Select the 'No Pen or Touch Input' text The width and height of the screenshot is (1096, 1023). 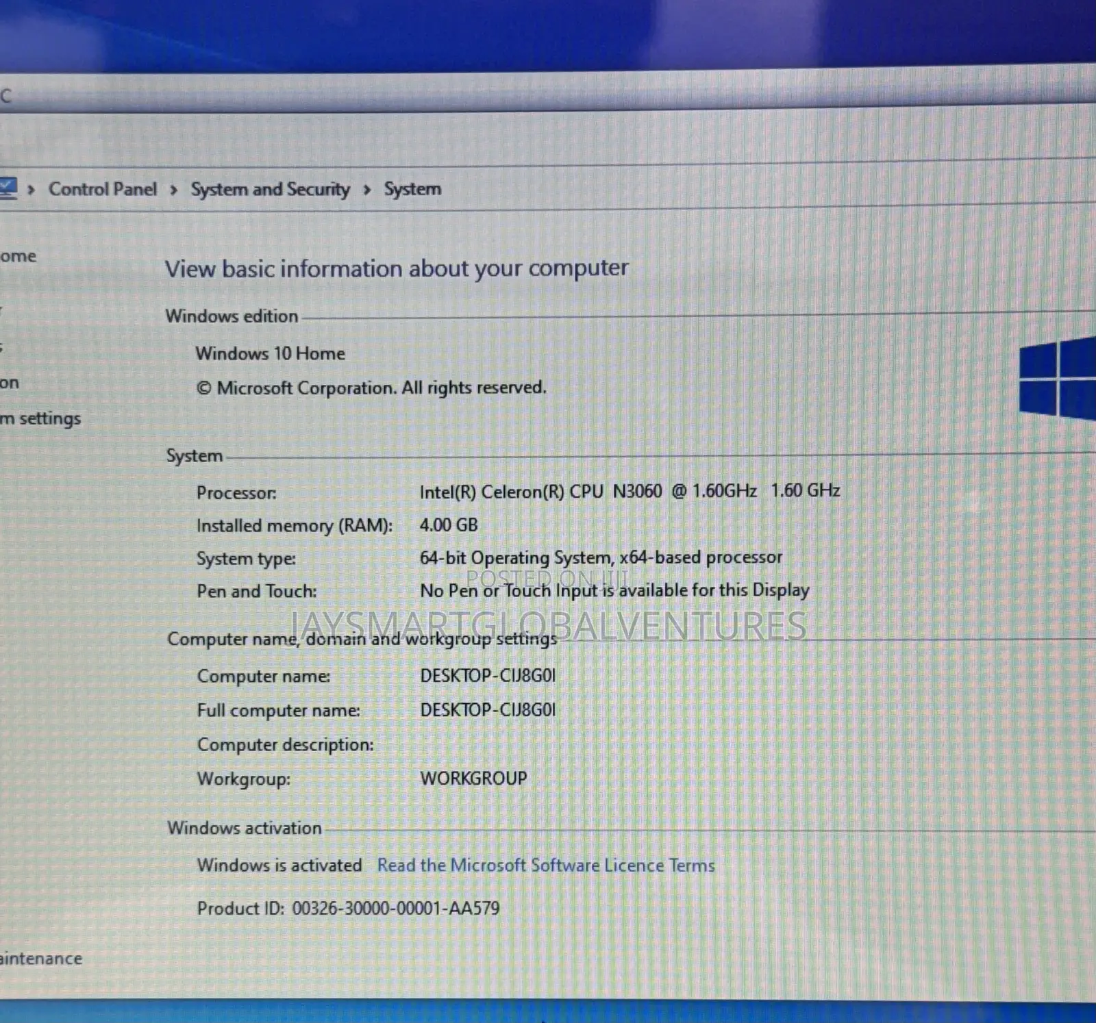614,590
